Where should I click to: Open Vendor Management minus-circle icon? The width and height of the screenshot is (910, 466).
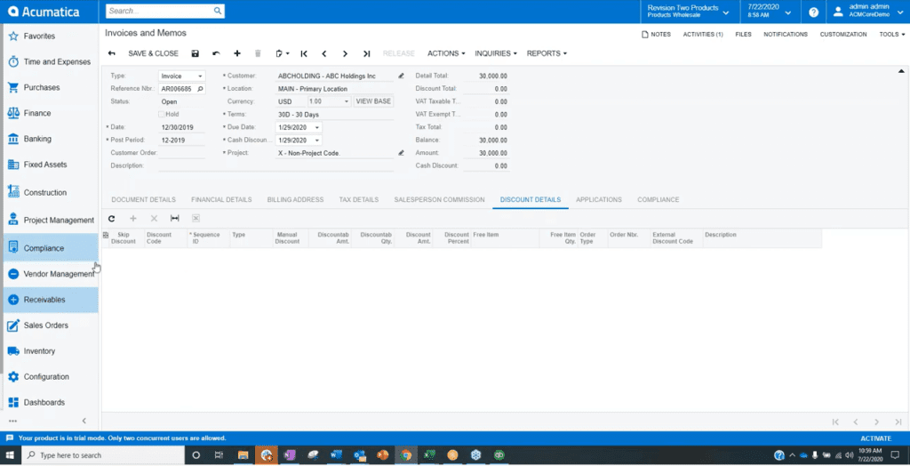[13, 274]
